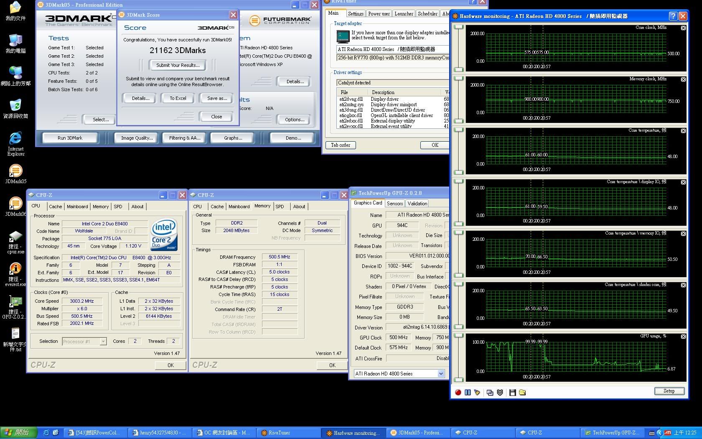The image size is (702, 439).
Task: Click Run 3DMark button
Action: (70, 138)
